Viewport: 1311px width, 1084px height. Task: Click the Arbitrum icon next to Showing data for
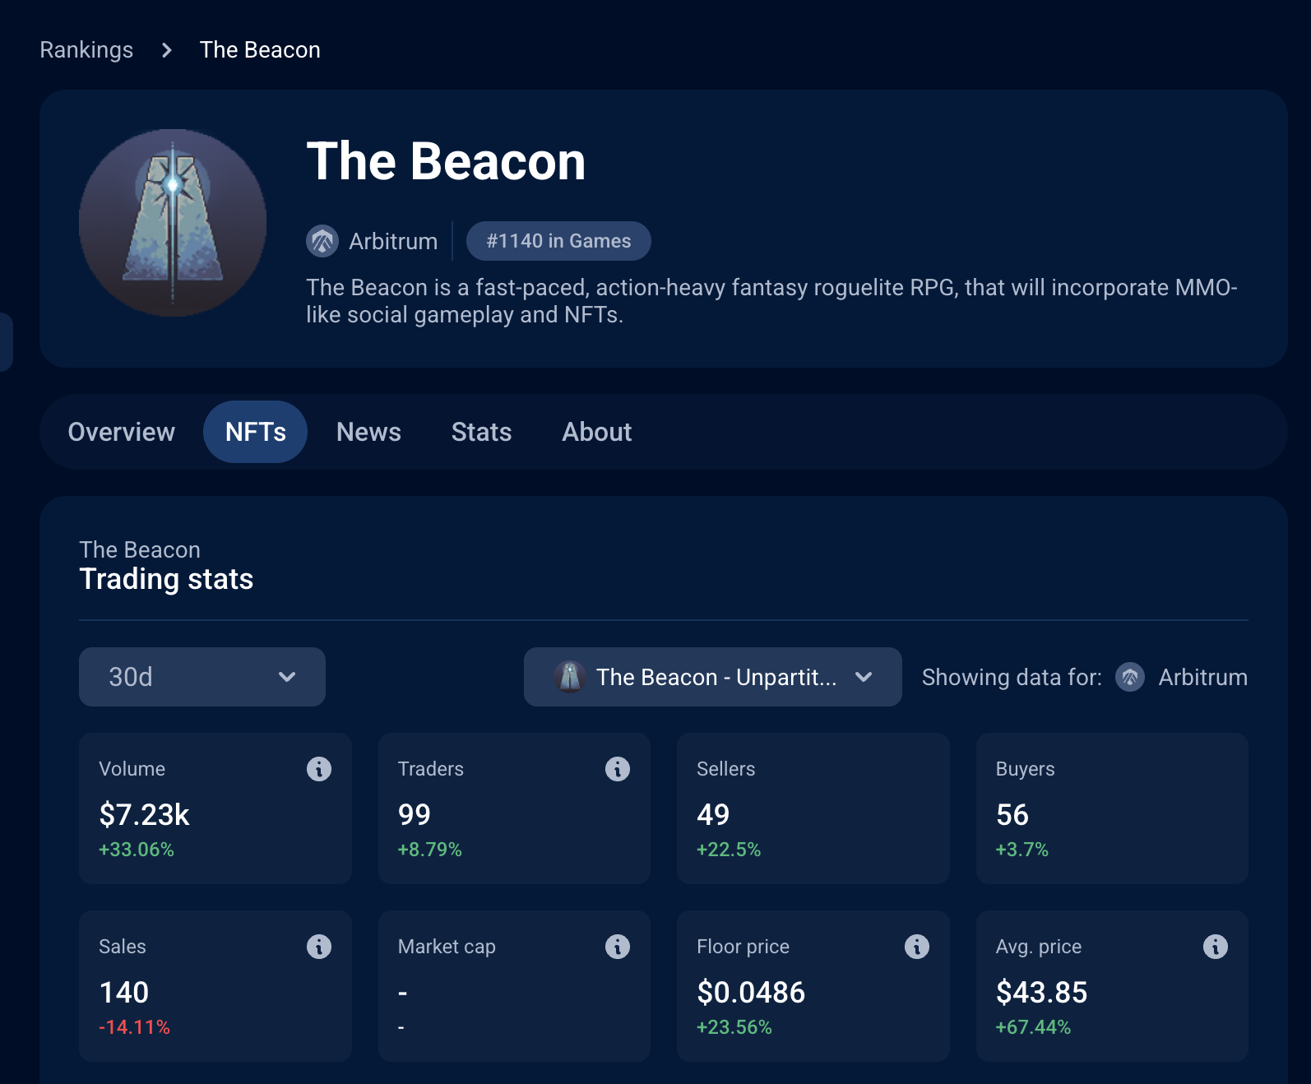coord(1130,677)
